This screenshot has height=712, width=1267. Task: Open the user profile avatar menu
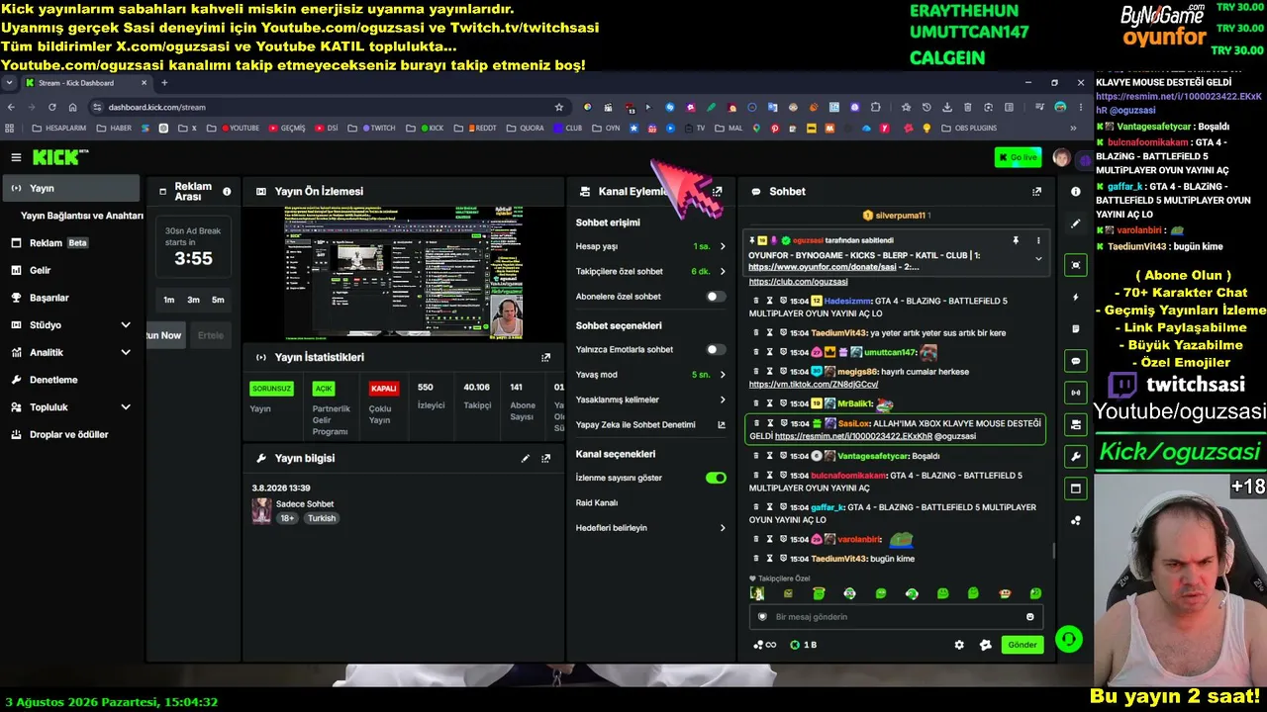[1061, 158]
